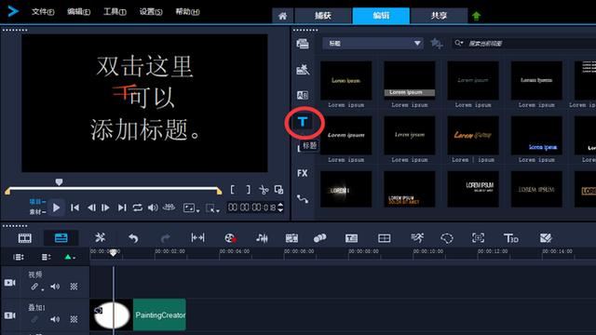The width and height of the screenshot is (596, 335).
Task: Click the Home tab icon
Action: tap(282, 16)
